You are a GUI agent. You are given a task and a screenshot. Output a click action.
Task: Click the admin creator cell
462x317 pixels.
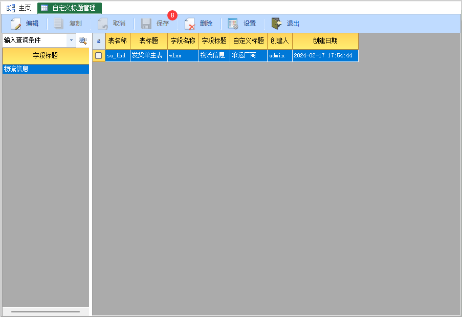coord(280,55)
